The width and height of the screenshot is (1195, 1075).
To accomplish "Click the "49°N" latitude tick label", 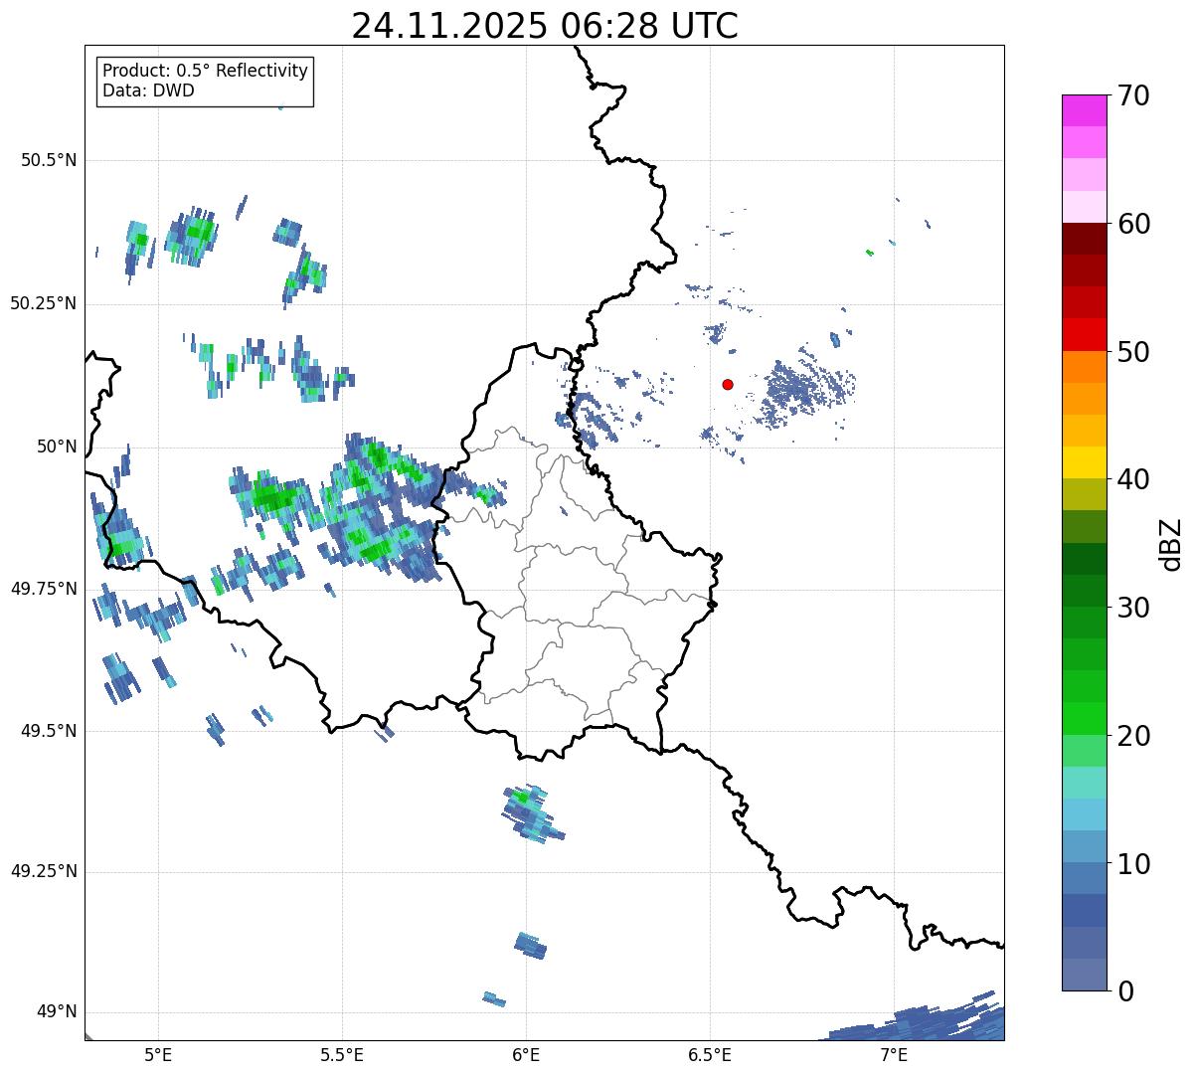I will tap(58, 1012).
